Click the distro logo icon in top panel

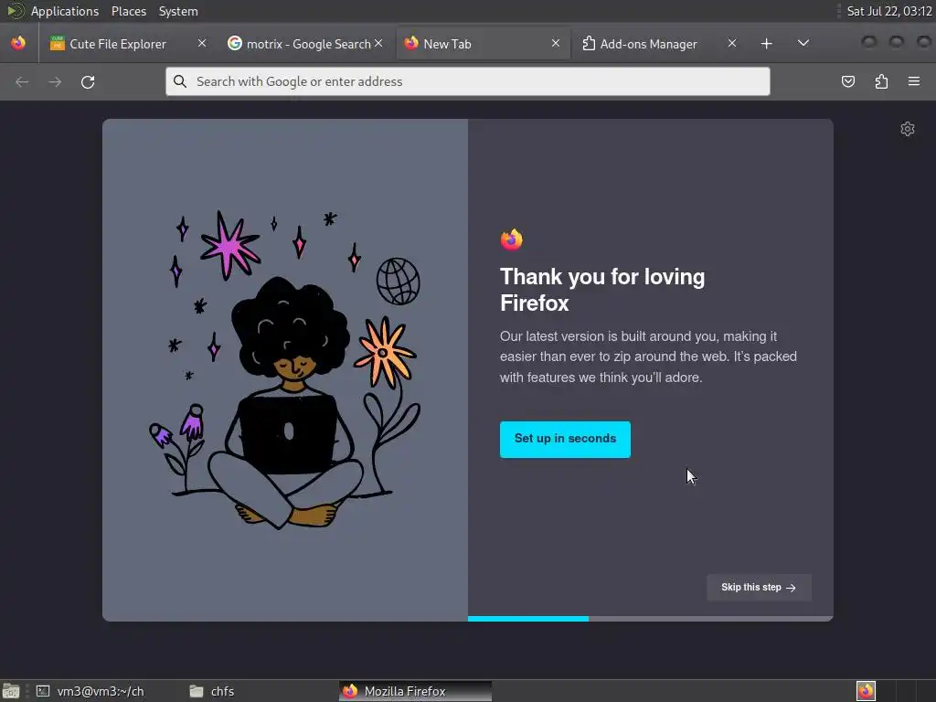click(x=15, y=11)
